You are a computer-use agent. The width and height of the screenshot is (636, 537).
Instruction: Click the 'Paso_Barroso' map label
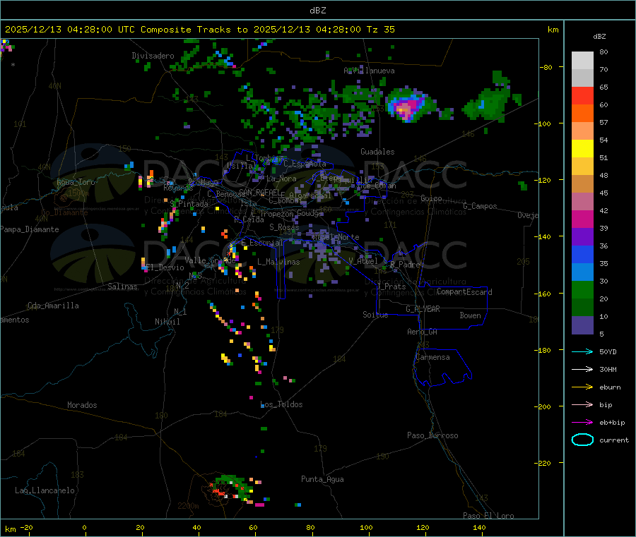tap(432, 435)
